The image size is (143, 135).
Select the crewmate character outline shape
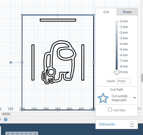click(59, 62)
